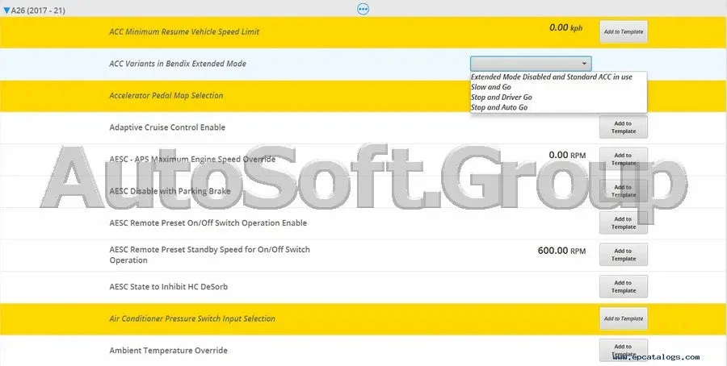The height and width of the screenshot is (366, 727).
Task: Choose the 'Slow and Go' option
Action: (491, 87)
